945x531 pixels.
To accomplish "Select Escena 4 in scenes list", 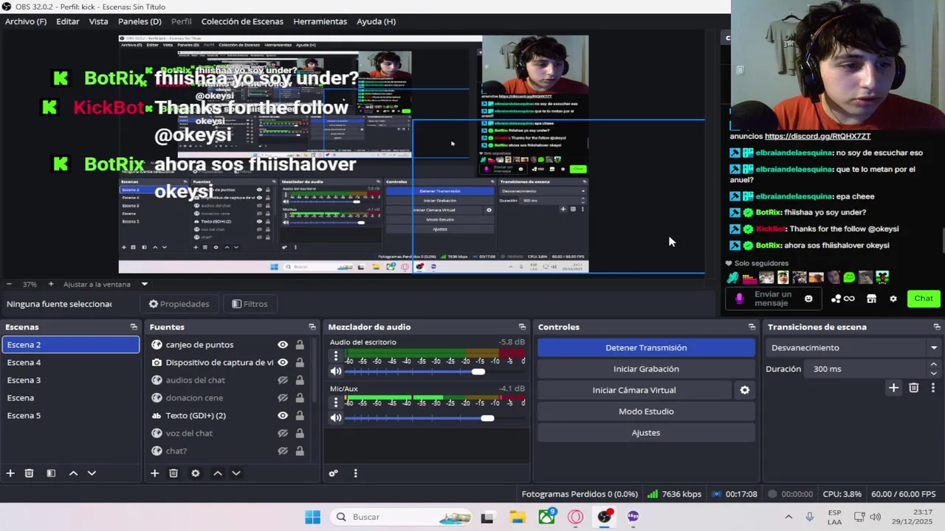I will click(70, 362).
